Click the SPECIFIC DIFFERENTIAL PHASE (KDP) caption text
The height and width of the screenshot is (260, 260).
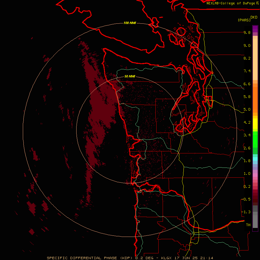(90, 258)
